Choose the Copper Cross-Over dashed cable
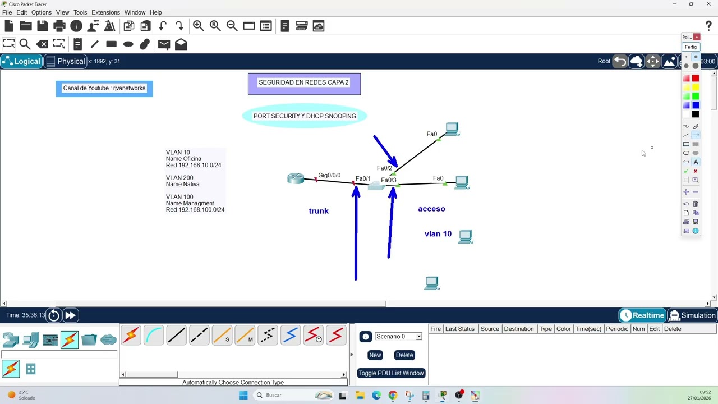Screen dimensions: 718x404 pyautogui.click(x=199, y=336)
